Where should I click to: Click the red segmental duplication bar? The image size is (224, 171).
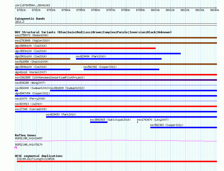(x=117, y=161)
